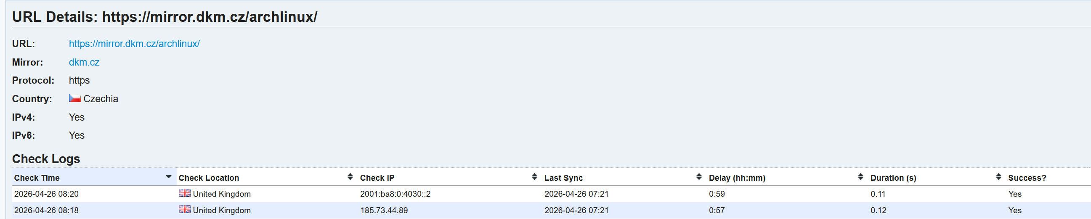1091x219 pixels.
Task: Open the https://mirror.dkm.cz/archlinux/ link
Action: click(x=134, y=44)
